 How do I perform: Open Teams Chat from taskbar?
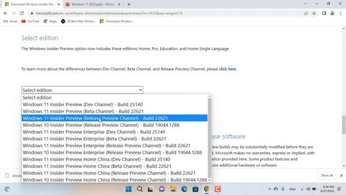click(162, 189)
